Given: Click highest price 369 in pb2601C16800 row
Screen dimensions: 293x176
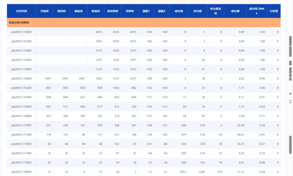Looking at the screenshot, I should point(66,116).
